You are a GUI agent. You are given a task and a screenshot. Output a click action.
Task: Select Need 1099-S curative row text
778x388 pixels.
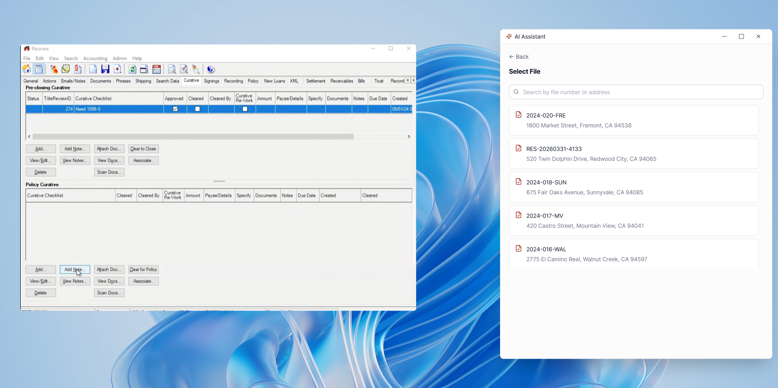(x=88, y=109)
